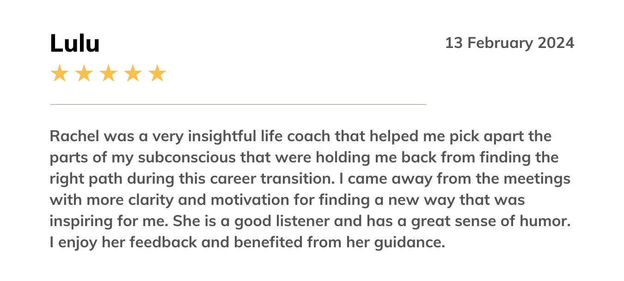The height and width of the screenshot is (281, 624).
Task: Select the fifth and last star
Action: 157,73
